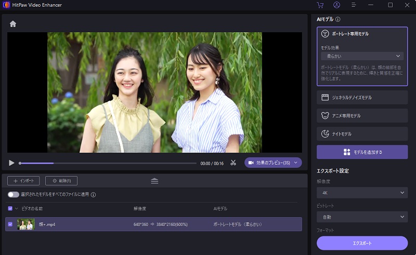
Task: Select the アニメ専用モデル option
Action: (x=362, y=115)
